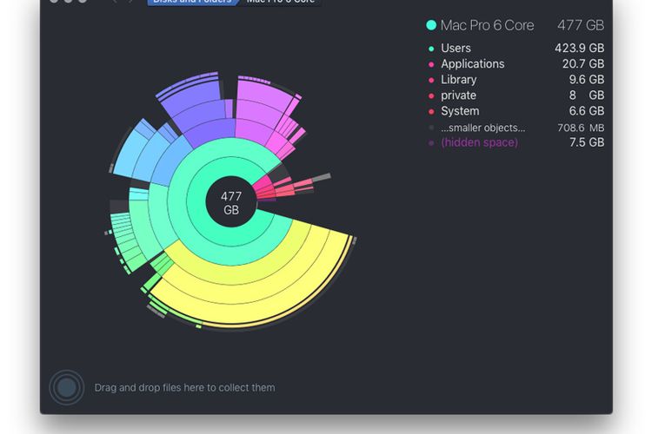Click the collector drop target circle
The image size is (652, 434).
67,387
